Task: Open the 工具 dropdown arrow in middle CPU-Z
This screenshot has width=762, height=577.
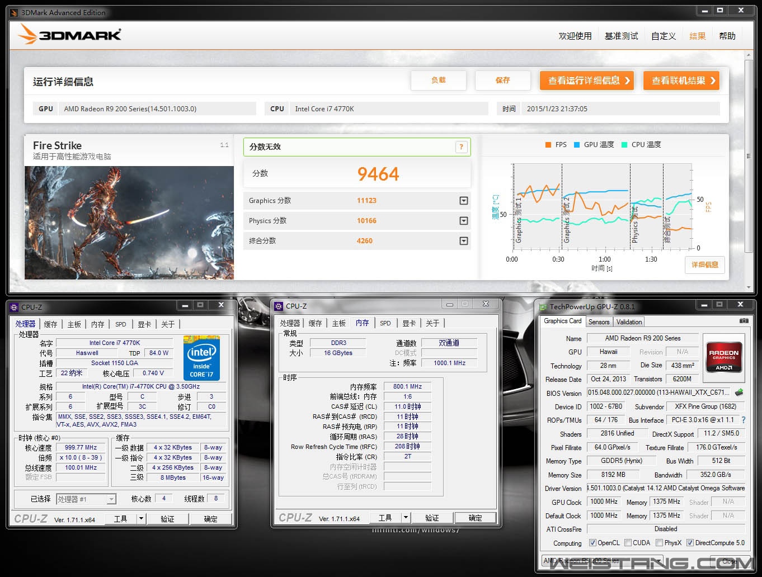Action: click(406, 518)
